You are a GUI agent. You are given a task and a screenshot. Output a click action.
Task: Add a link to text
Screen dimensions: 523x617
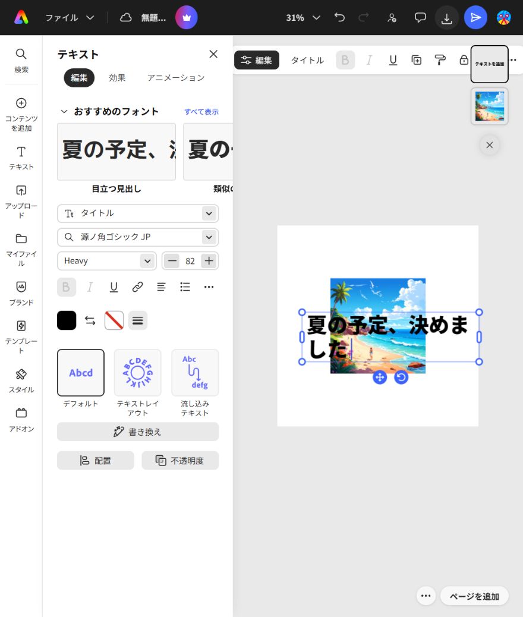click(x=137, y=287)
